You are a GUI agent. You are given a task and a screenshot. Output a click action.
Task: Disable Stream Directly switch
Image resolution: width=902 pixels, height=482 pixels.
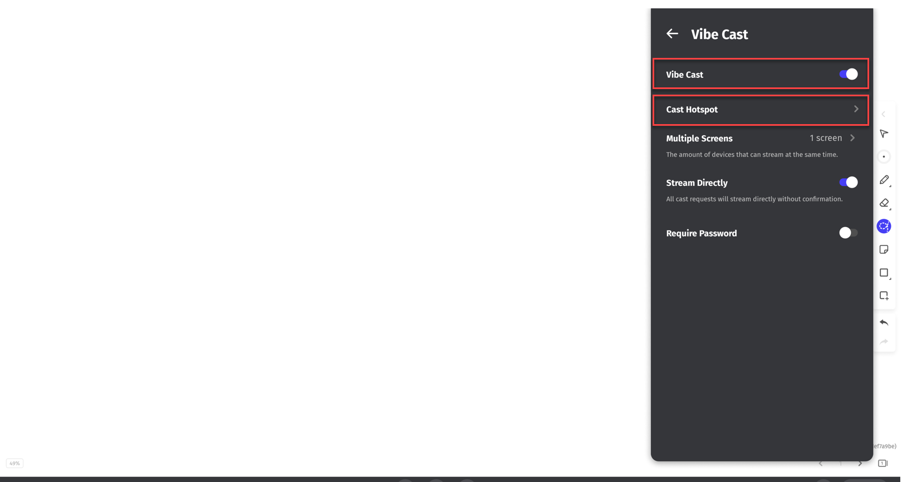click(848, 183)
